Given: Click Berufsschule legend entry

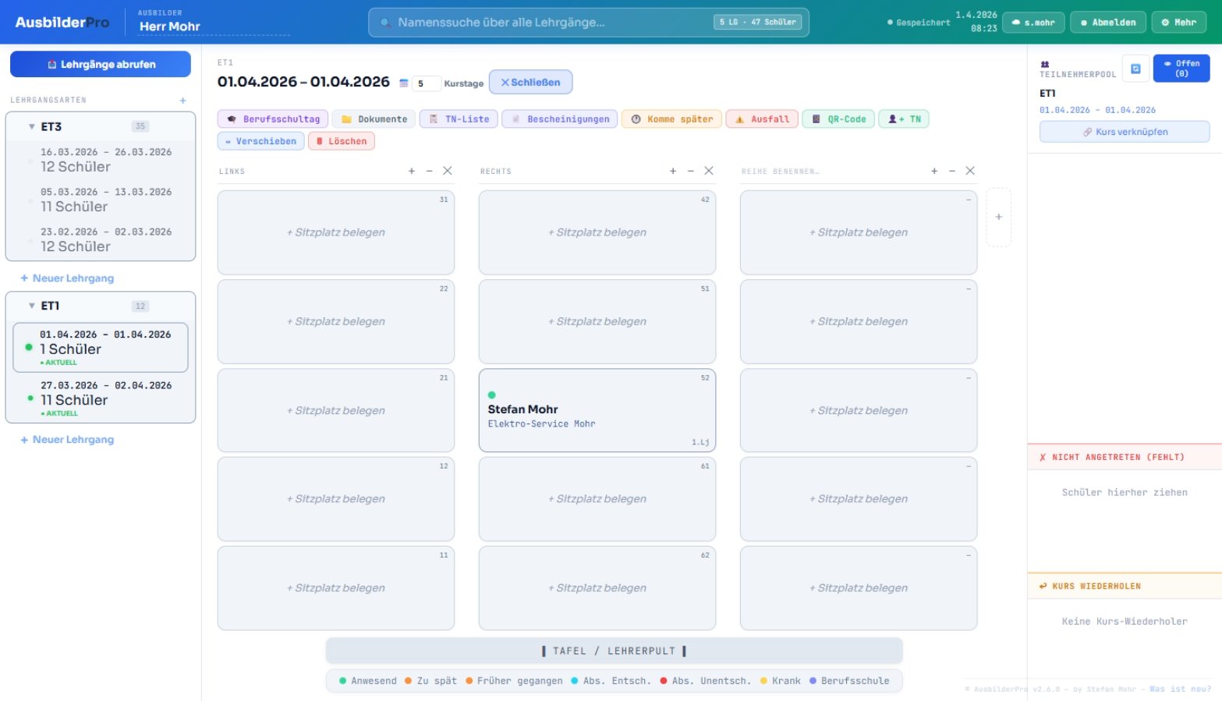Looking at the screenshot, I should [x=849, y=681].
